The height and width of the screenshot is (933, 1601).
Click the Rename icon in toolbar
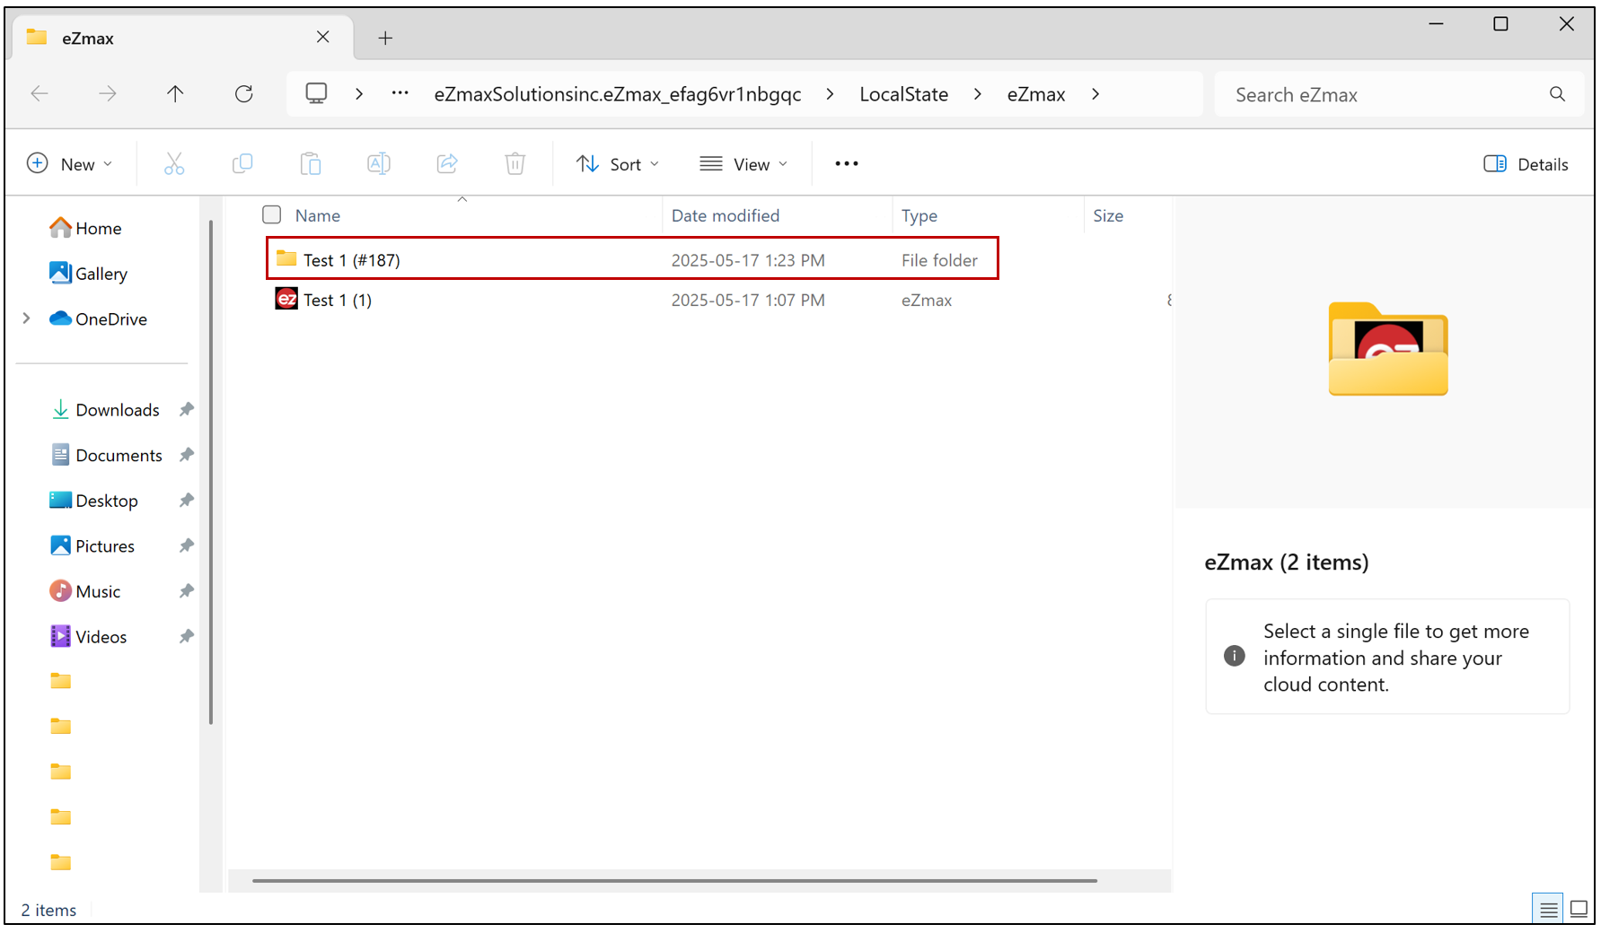pyautogui.click(x=379, y=164)
